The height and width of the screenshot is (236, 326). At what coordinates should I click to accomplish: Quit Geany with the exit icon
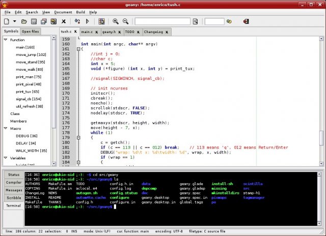point(246,21)
